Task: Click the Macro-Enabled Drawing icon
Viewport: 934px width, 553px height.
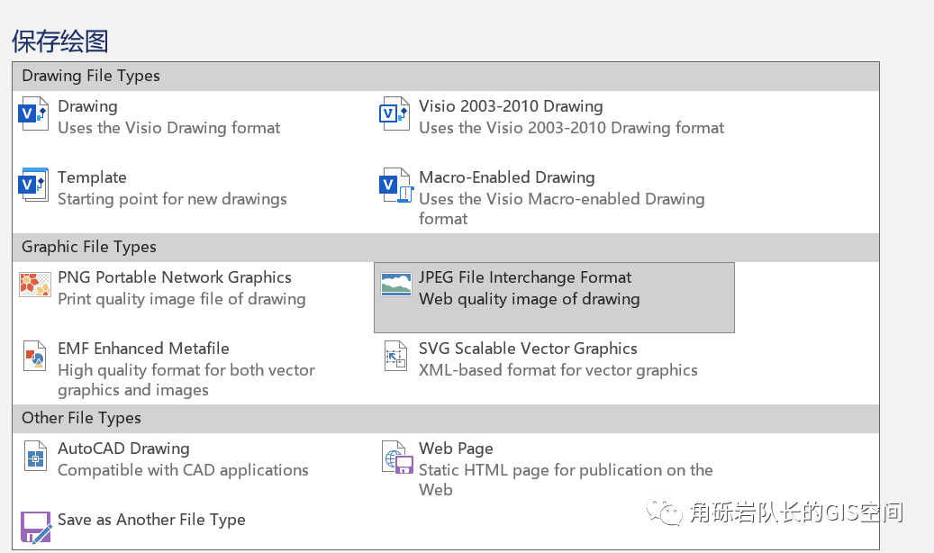Action: (x=396, y=185)
